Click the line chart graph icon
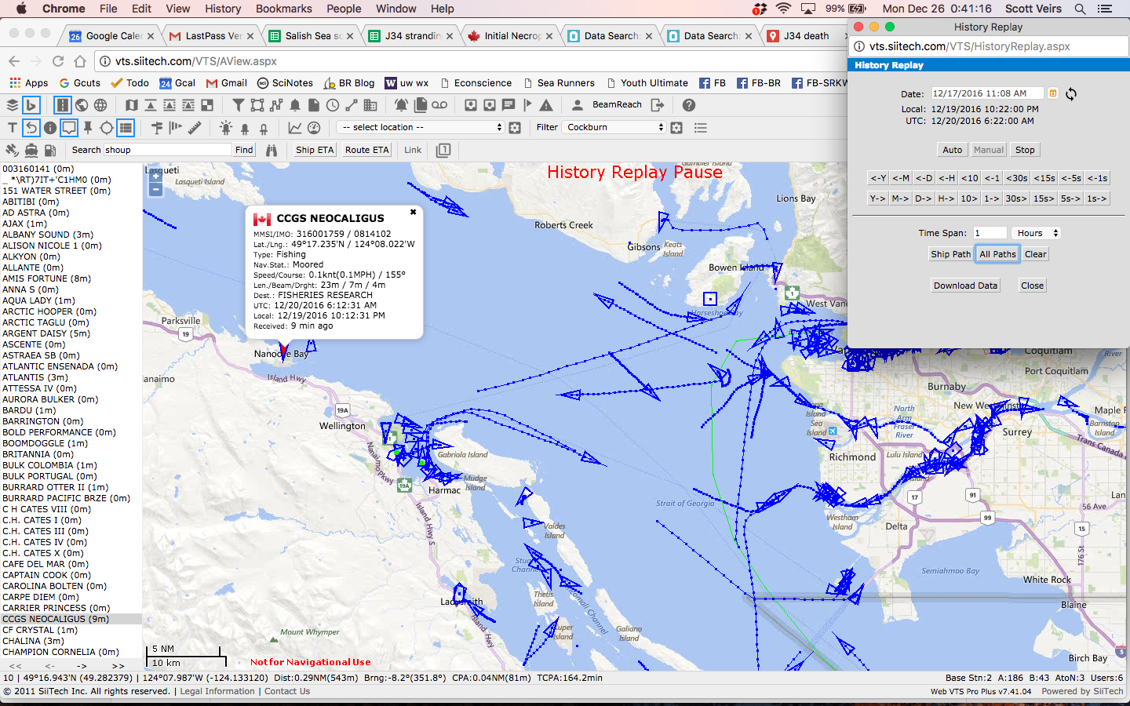Screen dimensions: 1130x706 click(295, 127)
